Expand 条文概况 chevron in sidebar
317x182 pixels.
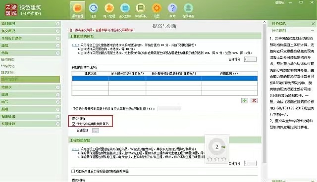pos(58,31)
